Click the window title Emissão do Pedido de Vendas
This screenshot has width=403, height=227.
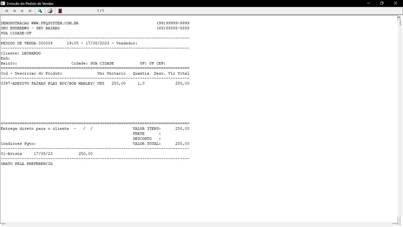30,4
